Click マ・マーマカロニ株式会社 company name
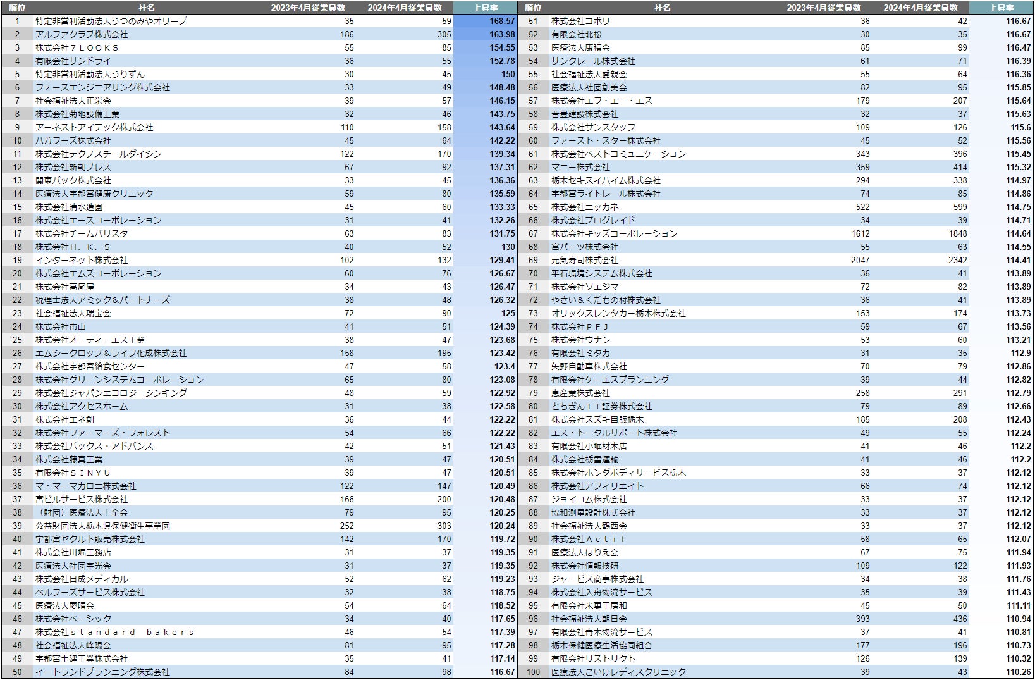The height and width of the screenshot is (680, 1035). [86, 486]
